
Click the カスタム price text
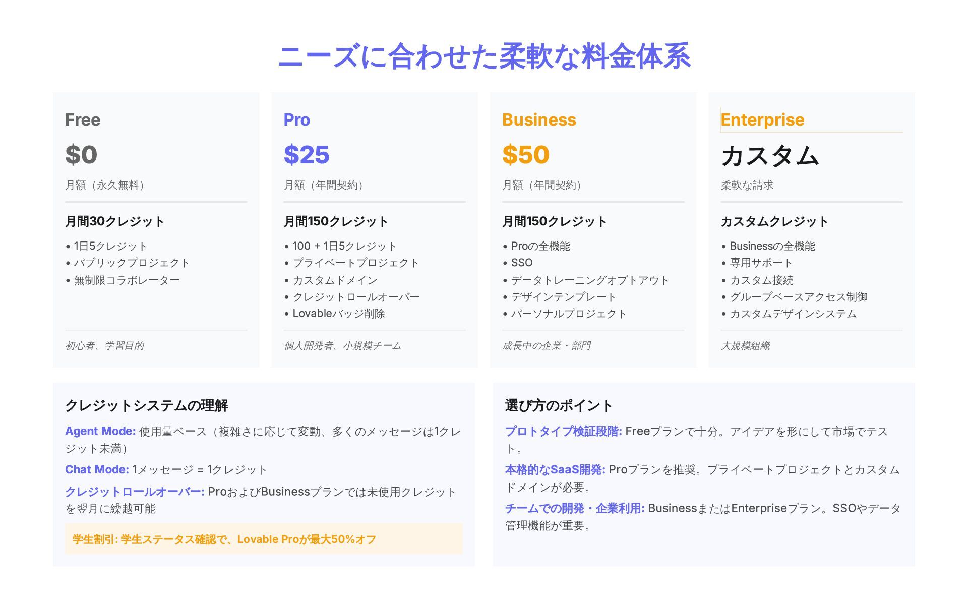pyautogui.click(x=769, y=155)
